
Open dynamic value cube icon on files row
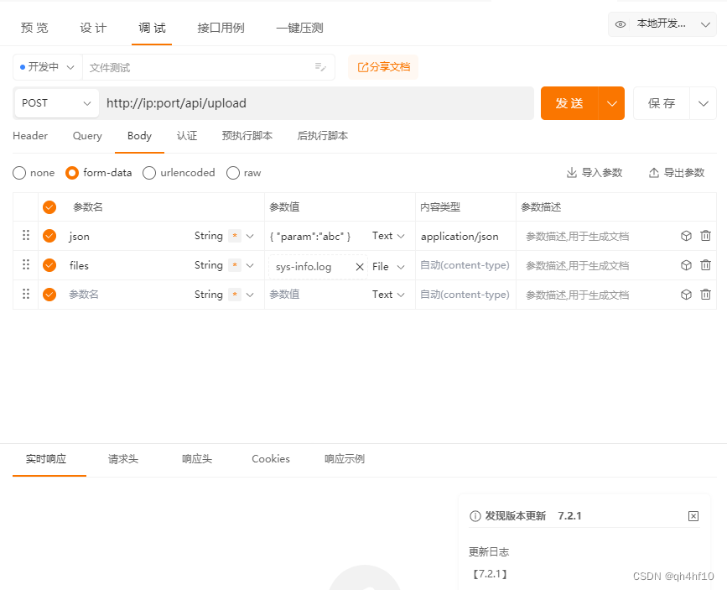[x=685, y=265]
